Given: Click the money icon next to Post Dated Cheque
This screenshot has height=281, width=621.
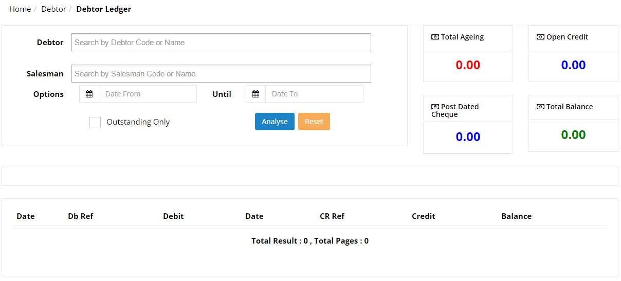Looking at the screenshot, I should tap(435, 107).
